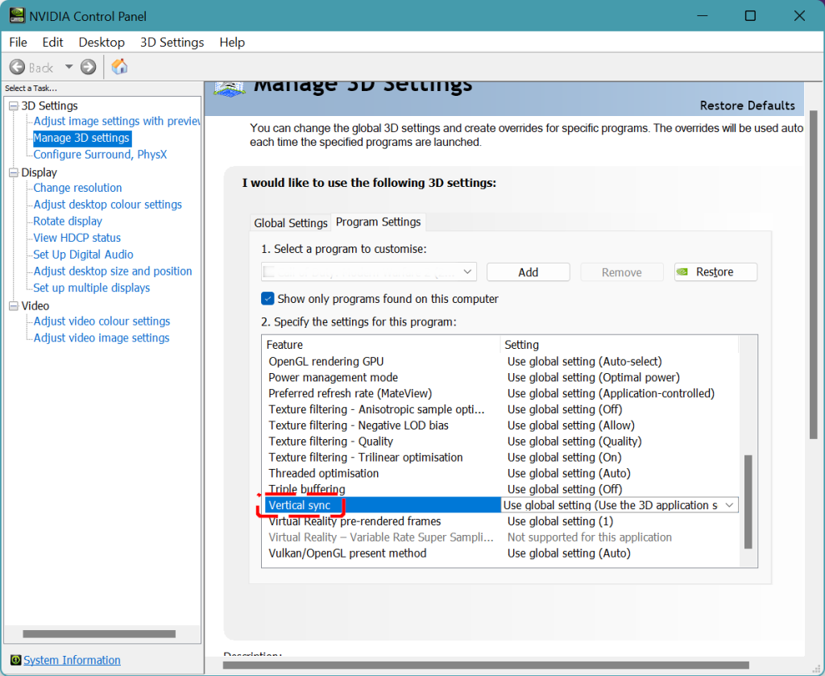The height and width of the screenshot is (676, 825).
Task: Open the File menu
Action: [19, 42]
